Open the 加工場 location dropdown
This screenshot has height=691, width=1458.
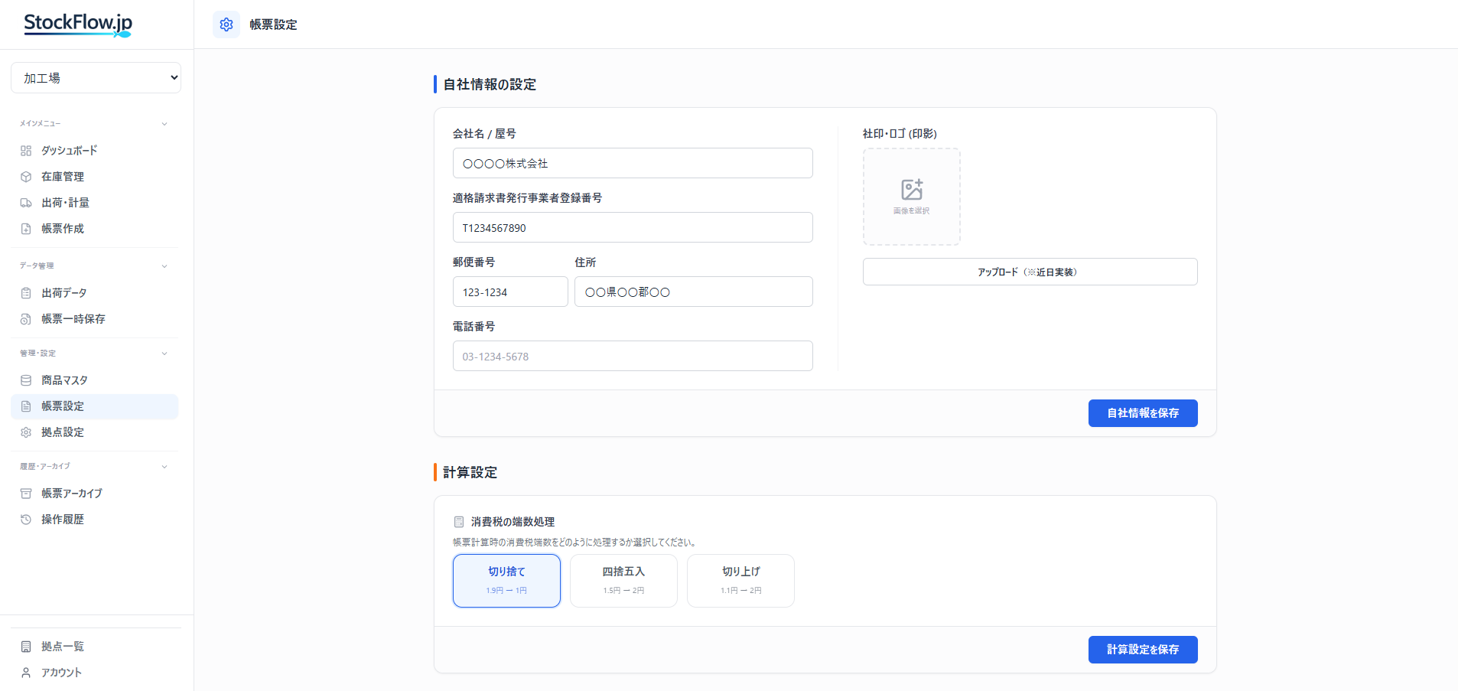point(96,77)
